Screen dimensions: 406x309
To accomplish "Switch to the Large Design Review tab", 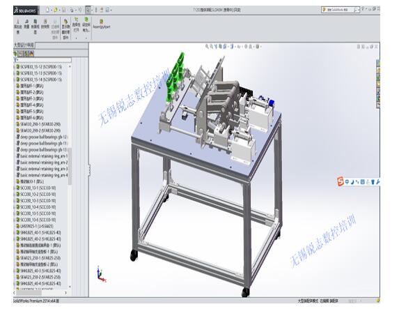I will pyautogui.click(x=24, y=45).
